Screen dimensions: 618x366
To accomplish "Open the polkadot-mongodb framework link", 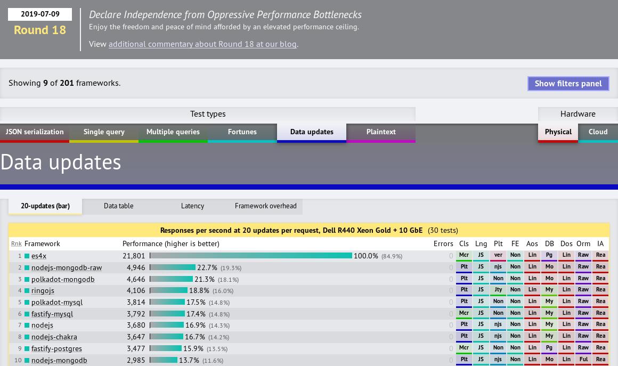I will click(63, 279).
